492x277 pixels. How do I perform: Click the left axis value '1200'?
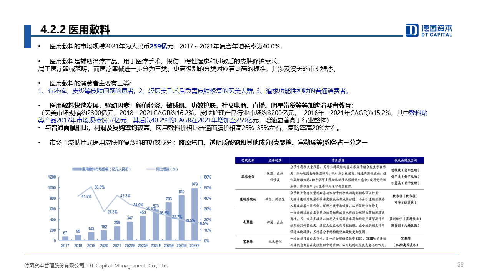point(52,177)
